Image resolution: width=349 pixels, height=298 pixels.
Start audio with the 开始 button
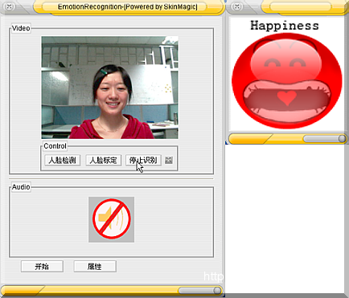[x=42, y=267]
